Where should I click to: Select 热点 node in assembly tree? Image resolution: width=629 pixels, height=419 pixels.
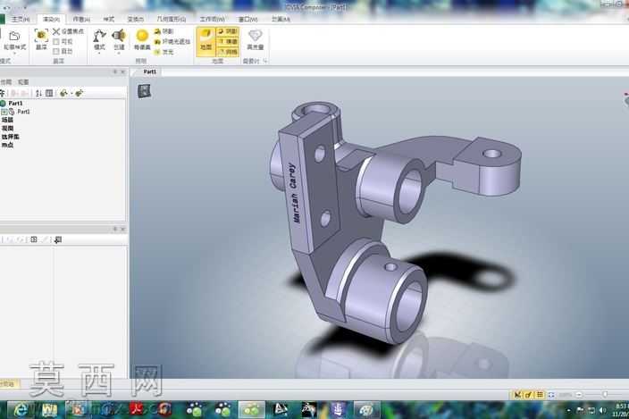pos(8,145)
